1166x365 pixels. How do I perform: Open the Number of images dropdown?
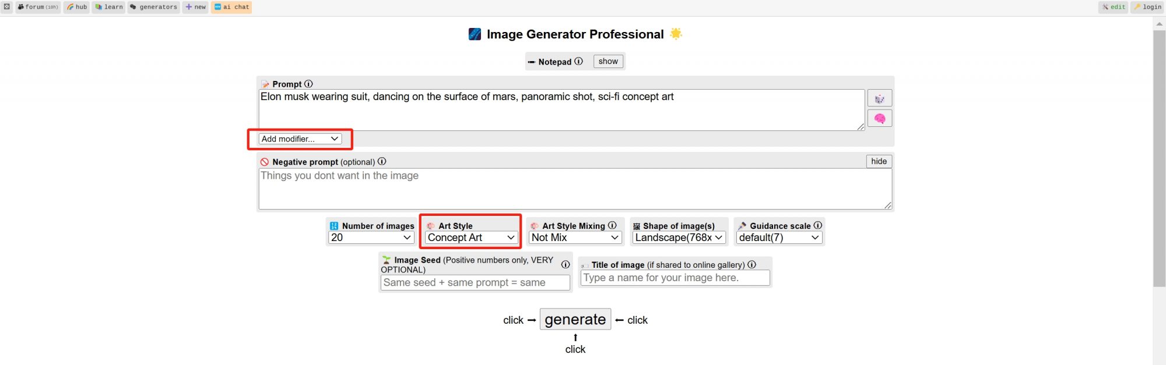[x=371, y=238]
